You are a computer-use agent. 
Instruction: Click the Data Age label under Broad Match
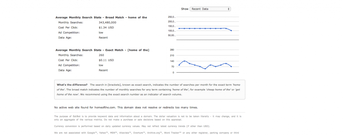click(65, 38)
